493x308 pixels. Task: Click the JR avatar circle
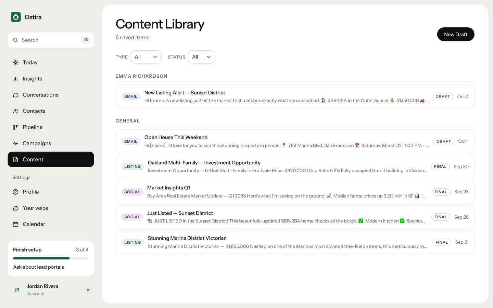point(17,290)
